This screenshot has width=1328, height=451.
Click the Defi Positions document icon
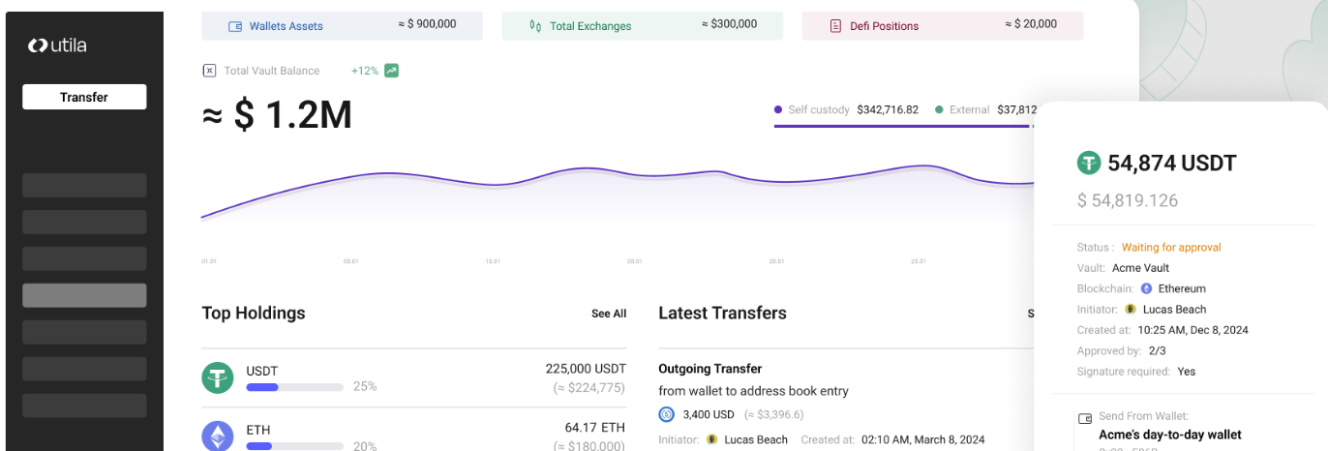[835, 26]
